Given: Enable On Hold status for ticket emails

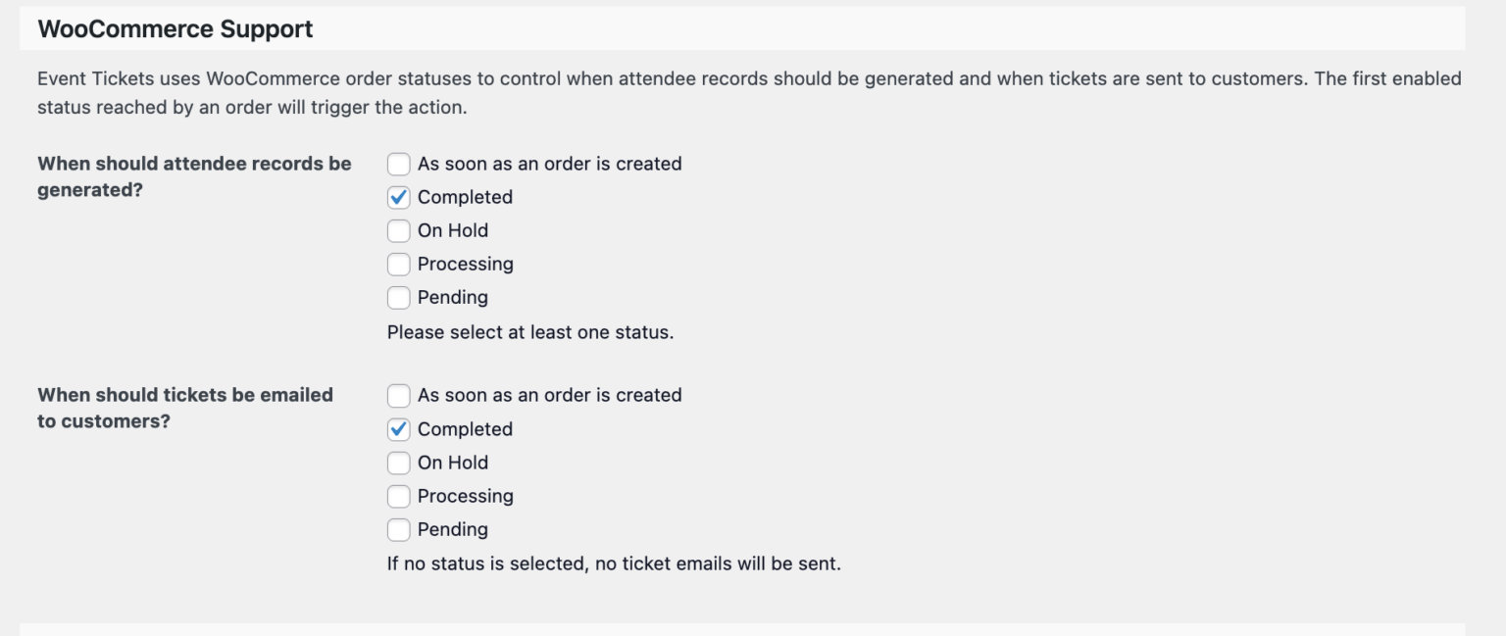Looking at the screenshot, I should click(x=399, y=463).
